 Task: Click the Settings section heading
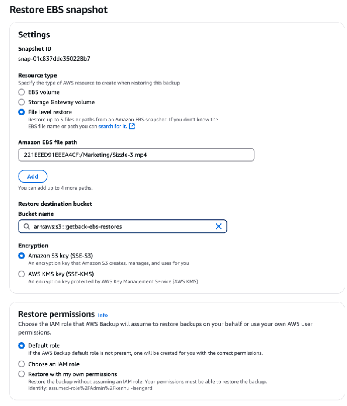34,35
